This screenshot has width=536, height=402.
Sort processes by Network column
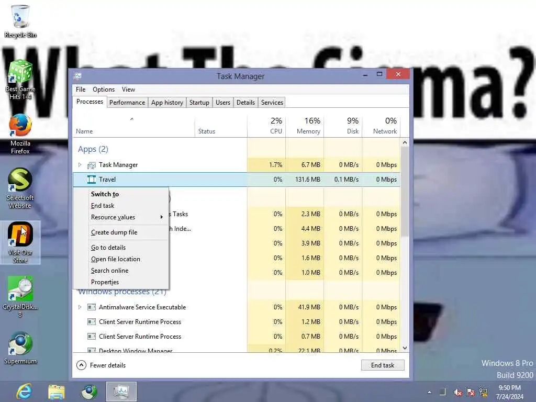tap(381, 127)
